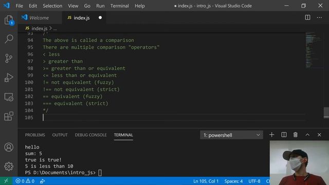Click the Ln 105, Col 1 status item
Image resolution: width=329 pixels, height=185 pixels.
tap(206, 181)
